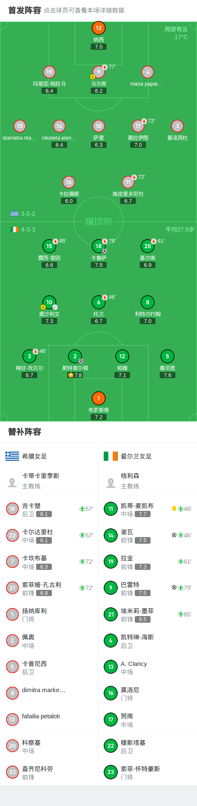
Task: Select goalkeeper 布罗斯南 number 1 icon
Action: pyautogui.click(x=98, y=398)
